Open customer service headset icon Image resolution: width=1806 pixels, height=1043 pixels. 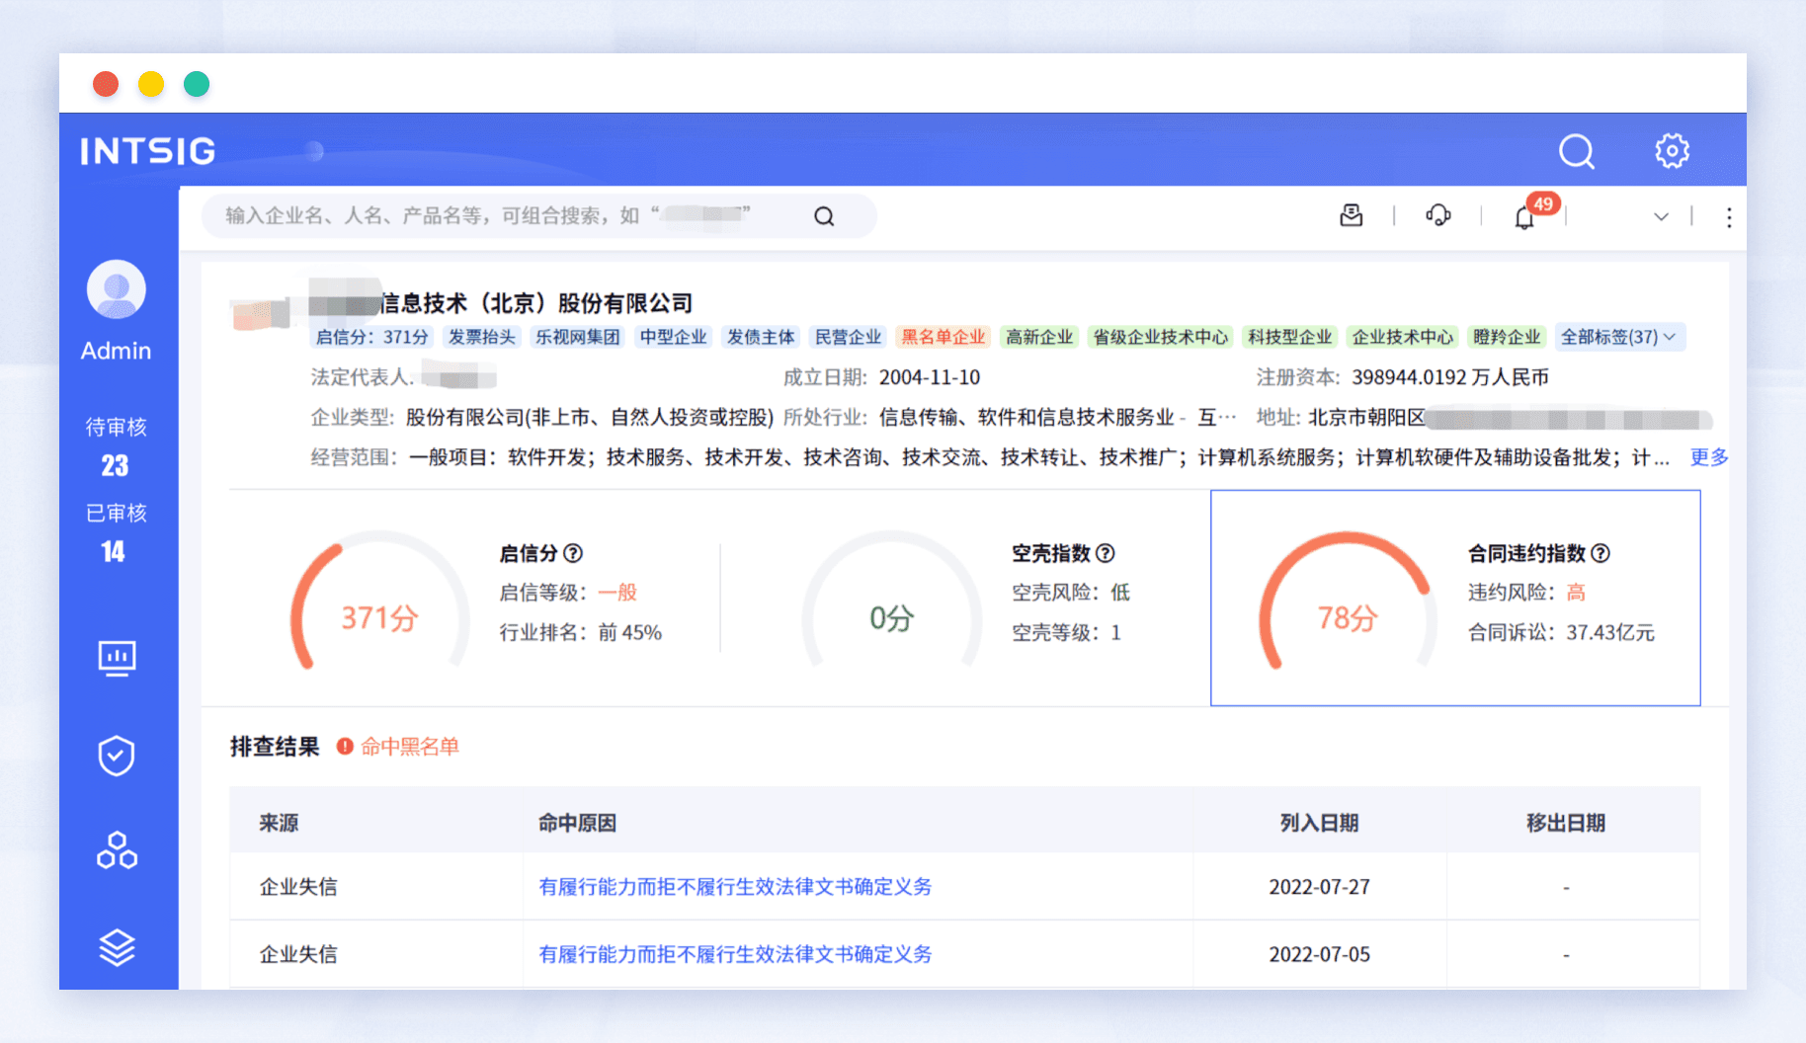point(1437,215)
